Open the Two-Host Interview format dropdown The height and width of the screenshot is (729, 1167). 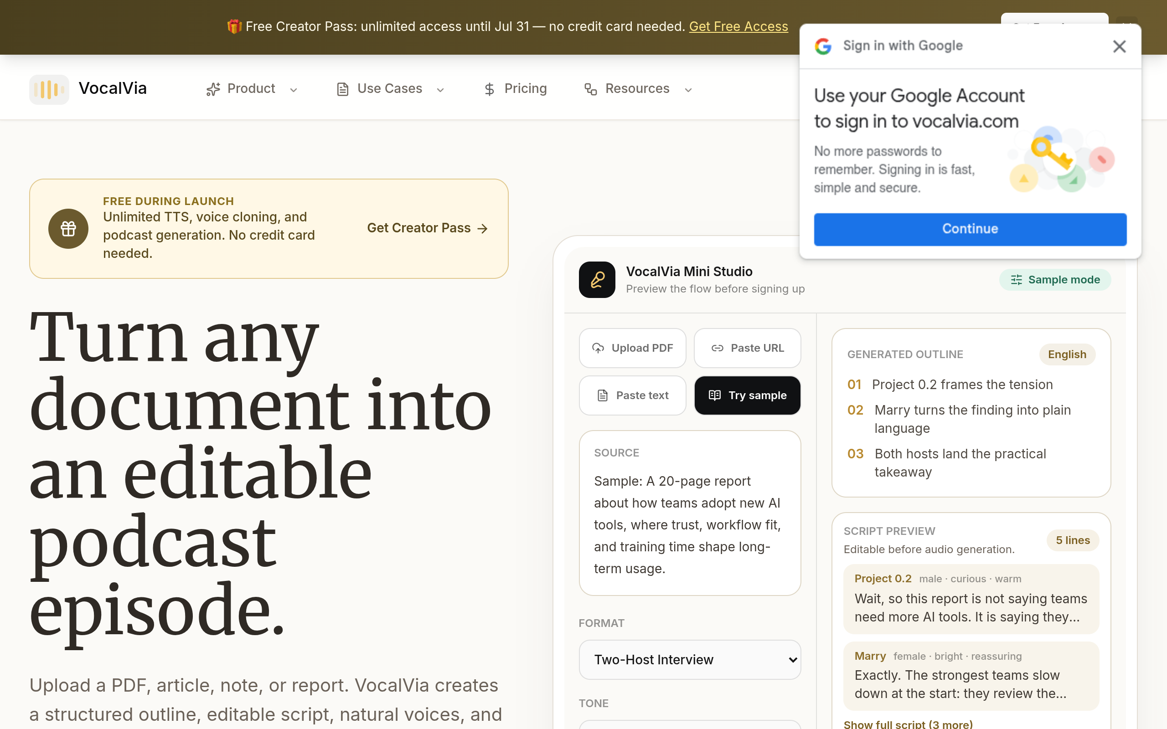[690, 660]
